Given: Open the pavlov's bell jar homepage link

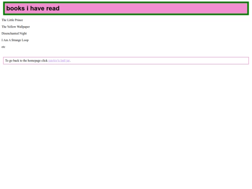Looking at the screenshot, I should pos(59,61).
